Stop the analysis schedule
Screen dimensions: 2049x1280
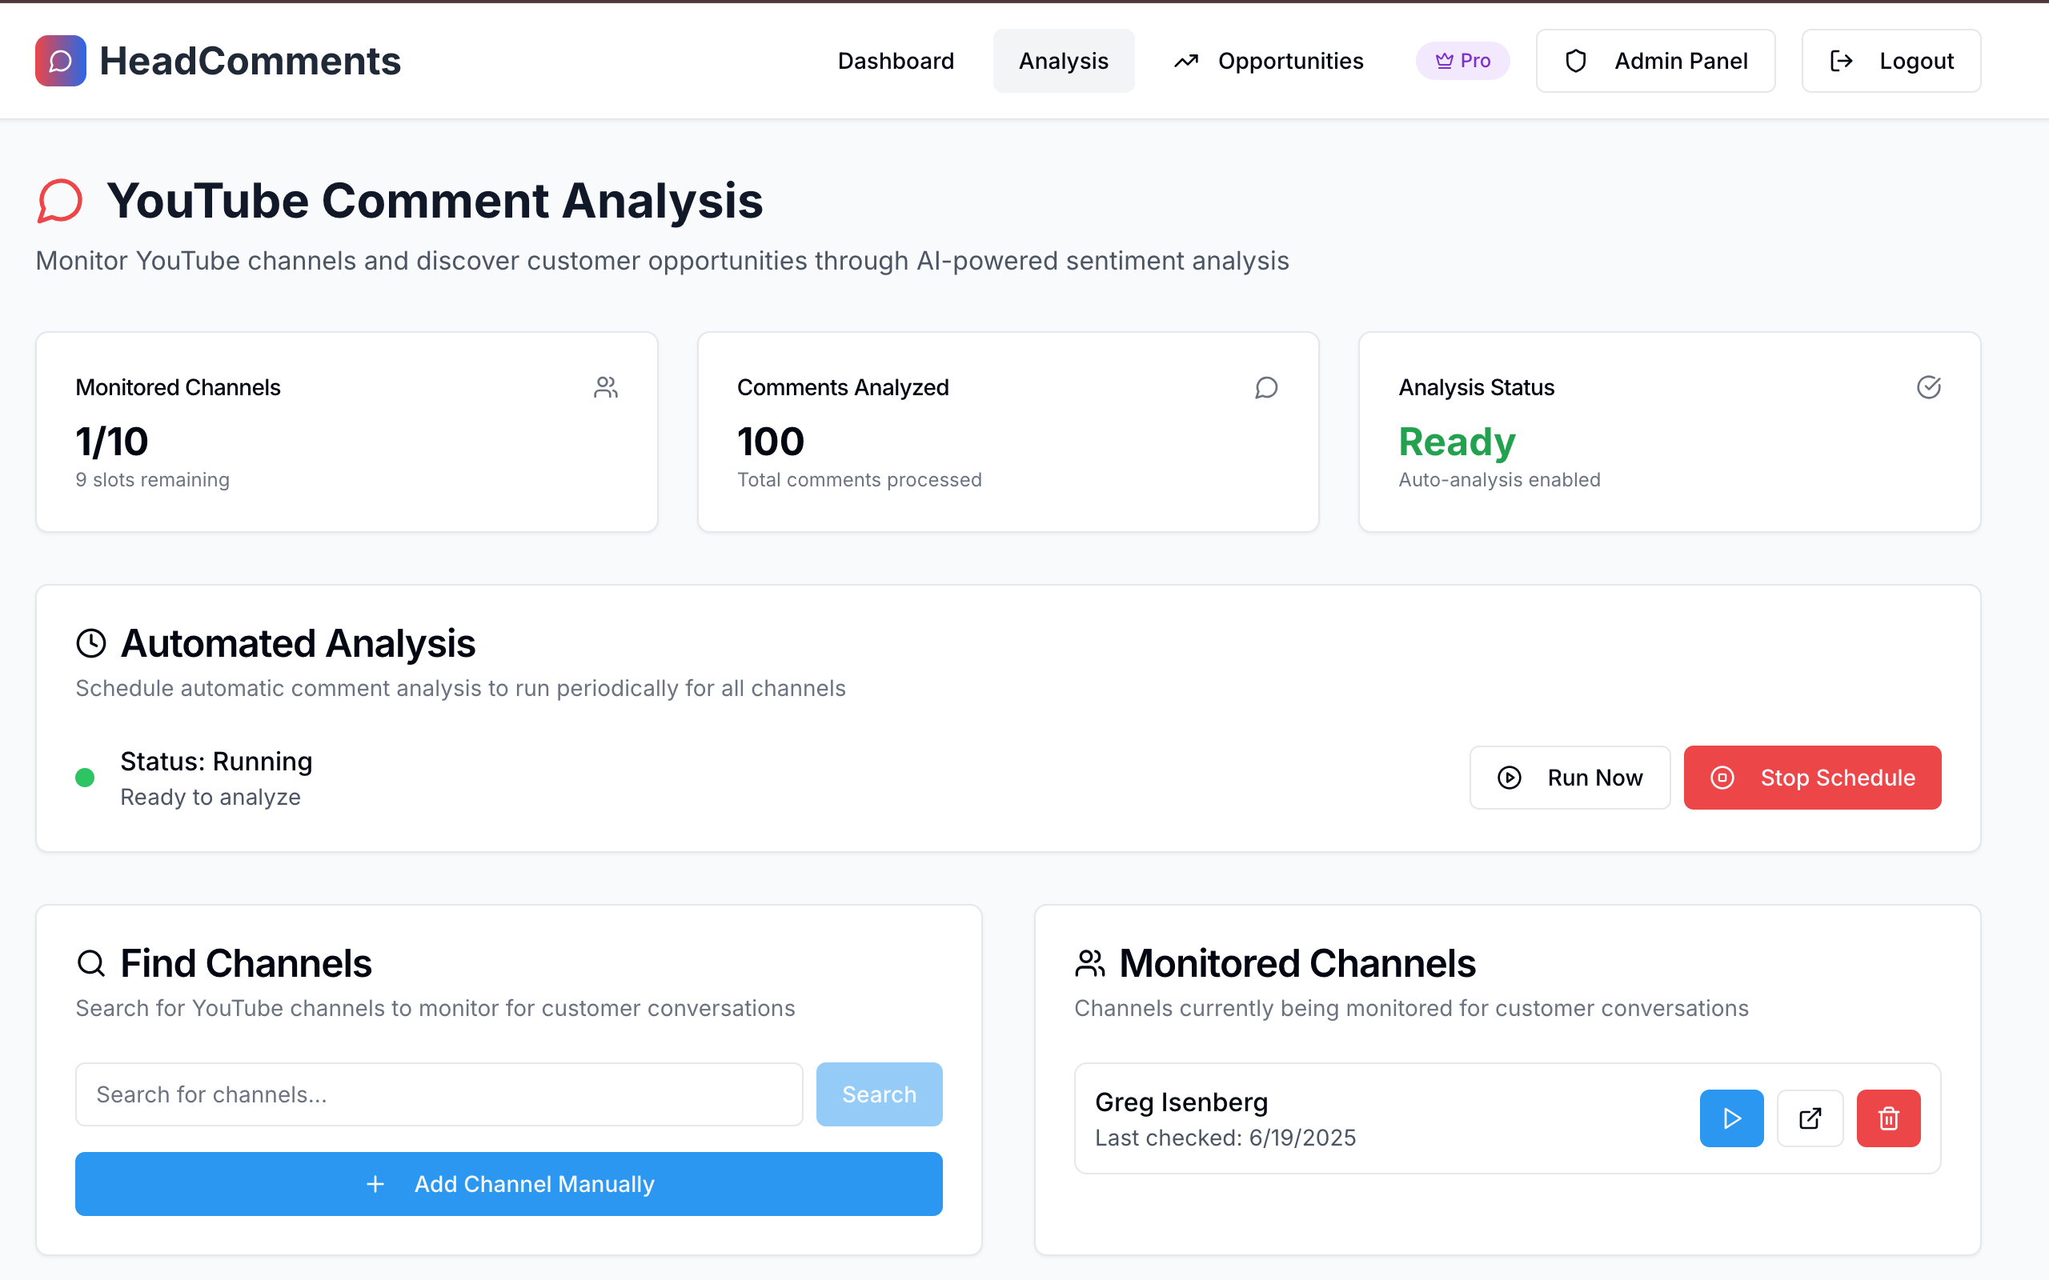coord(1812,778)
